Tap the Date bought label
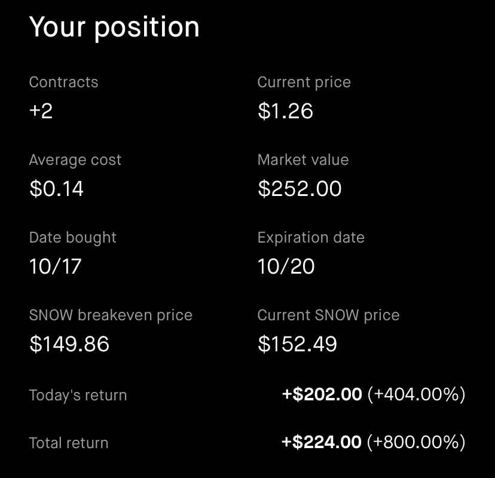 (72, 237)
